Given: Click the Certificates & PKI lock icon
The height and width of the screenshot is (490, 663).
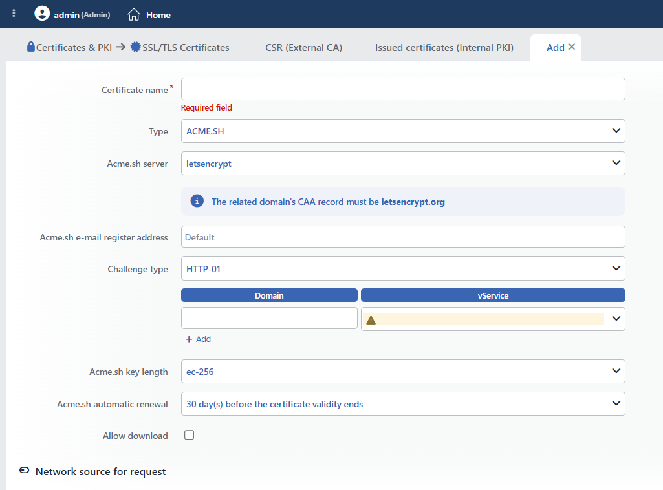Looking at the screenshot, I should coord(31,47).
